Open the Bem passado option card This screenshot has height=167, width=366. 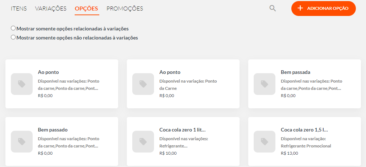click(x=62, y=141)
